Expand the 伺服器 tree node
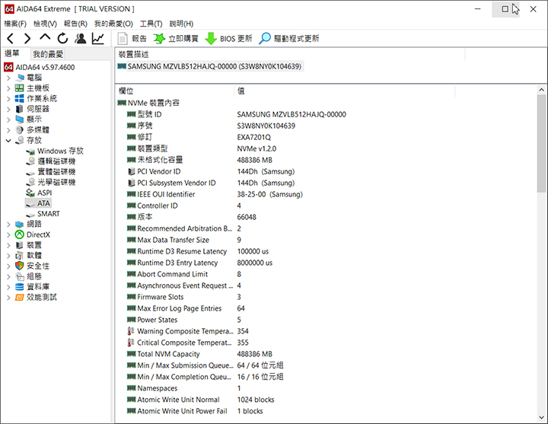The height and width of the screenshot is (424, 548). click(8, 109)
